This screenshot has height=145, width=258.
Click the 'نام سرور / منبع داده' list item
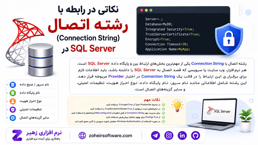point(34,84)
